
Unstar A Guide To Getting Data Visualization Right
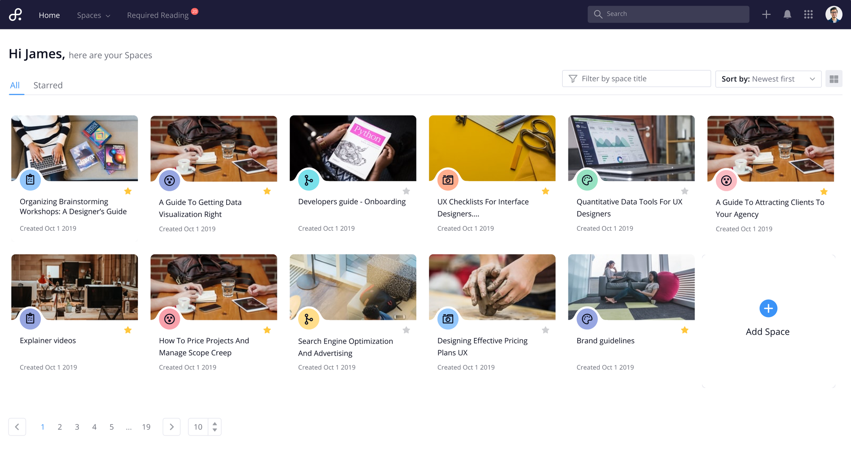pos(267,191)
